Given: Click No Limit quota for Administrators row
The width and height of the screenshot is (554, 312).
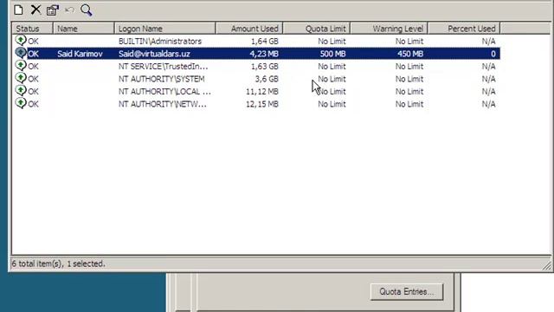Looking at the screenshot, I should pyautogui.click(x=332, y=42).
